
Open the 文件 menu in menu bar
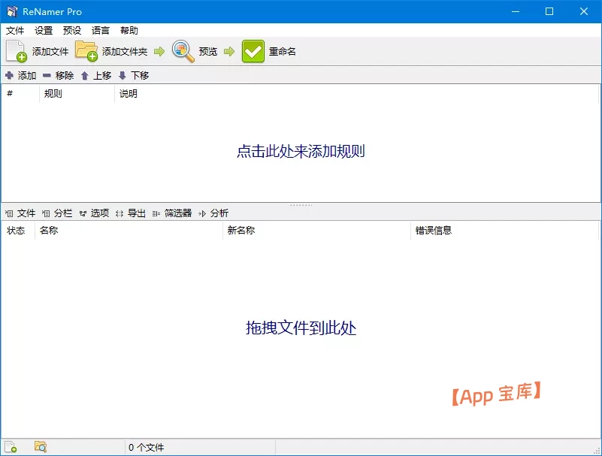pos(15,31)
